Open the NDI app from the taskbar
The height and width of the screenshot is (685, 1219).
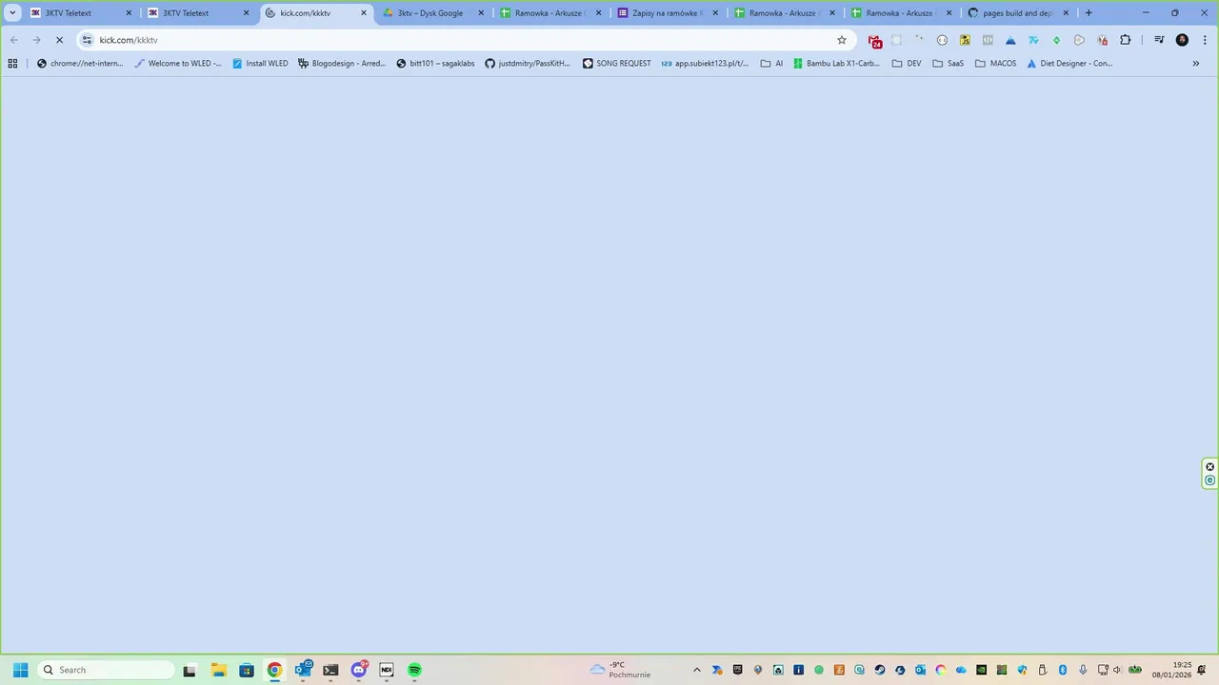click(387, 670)
